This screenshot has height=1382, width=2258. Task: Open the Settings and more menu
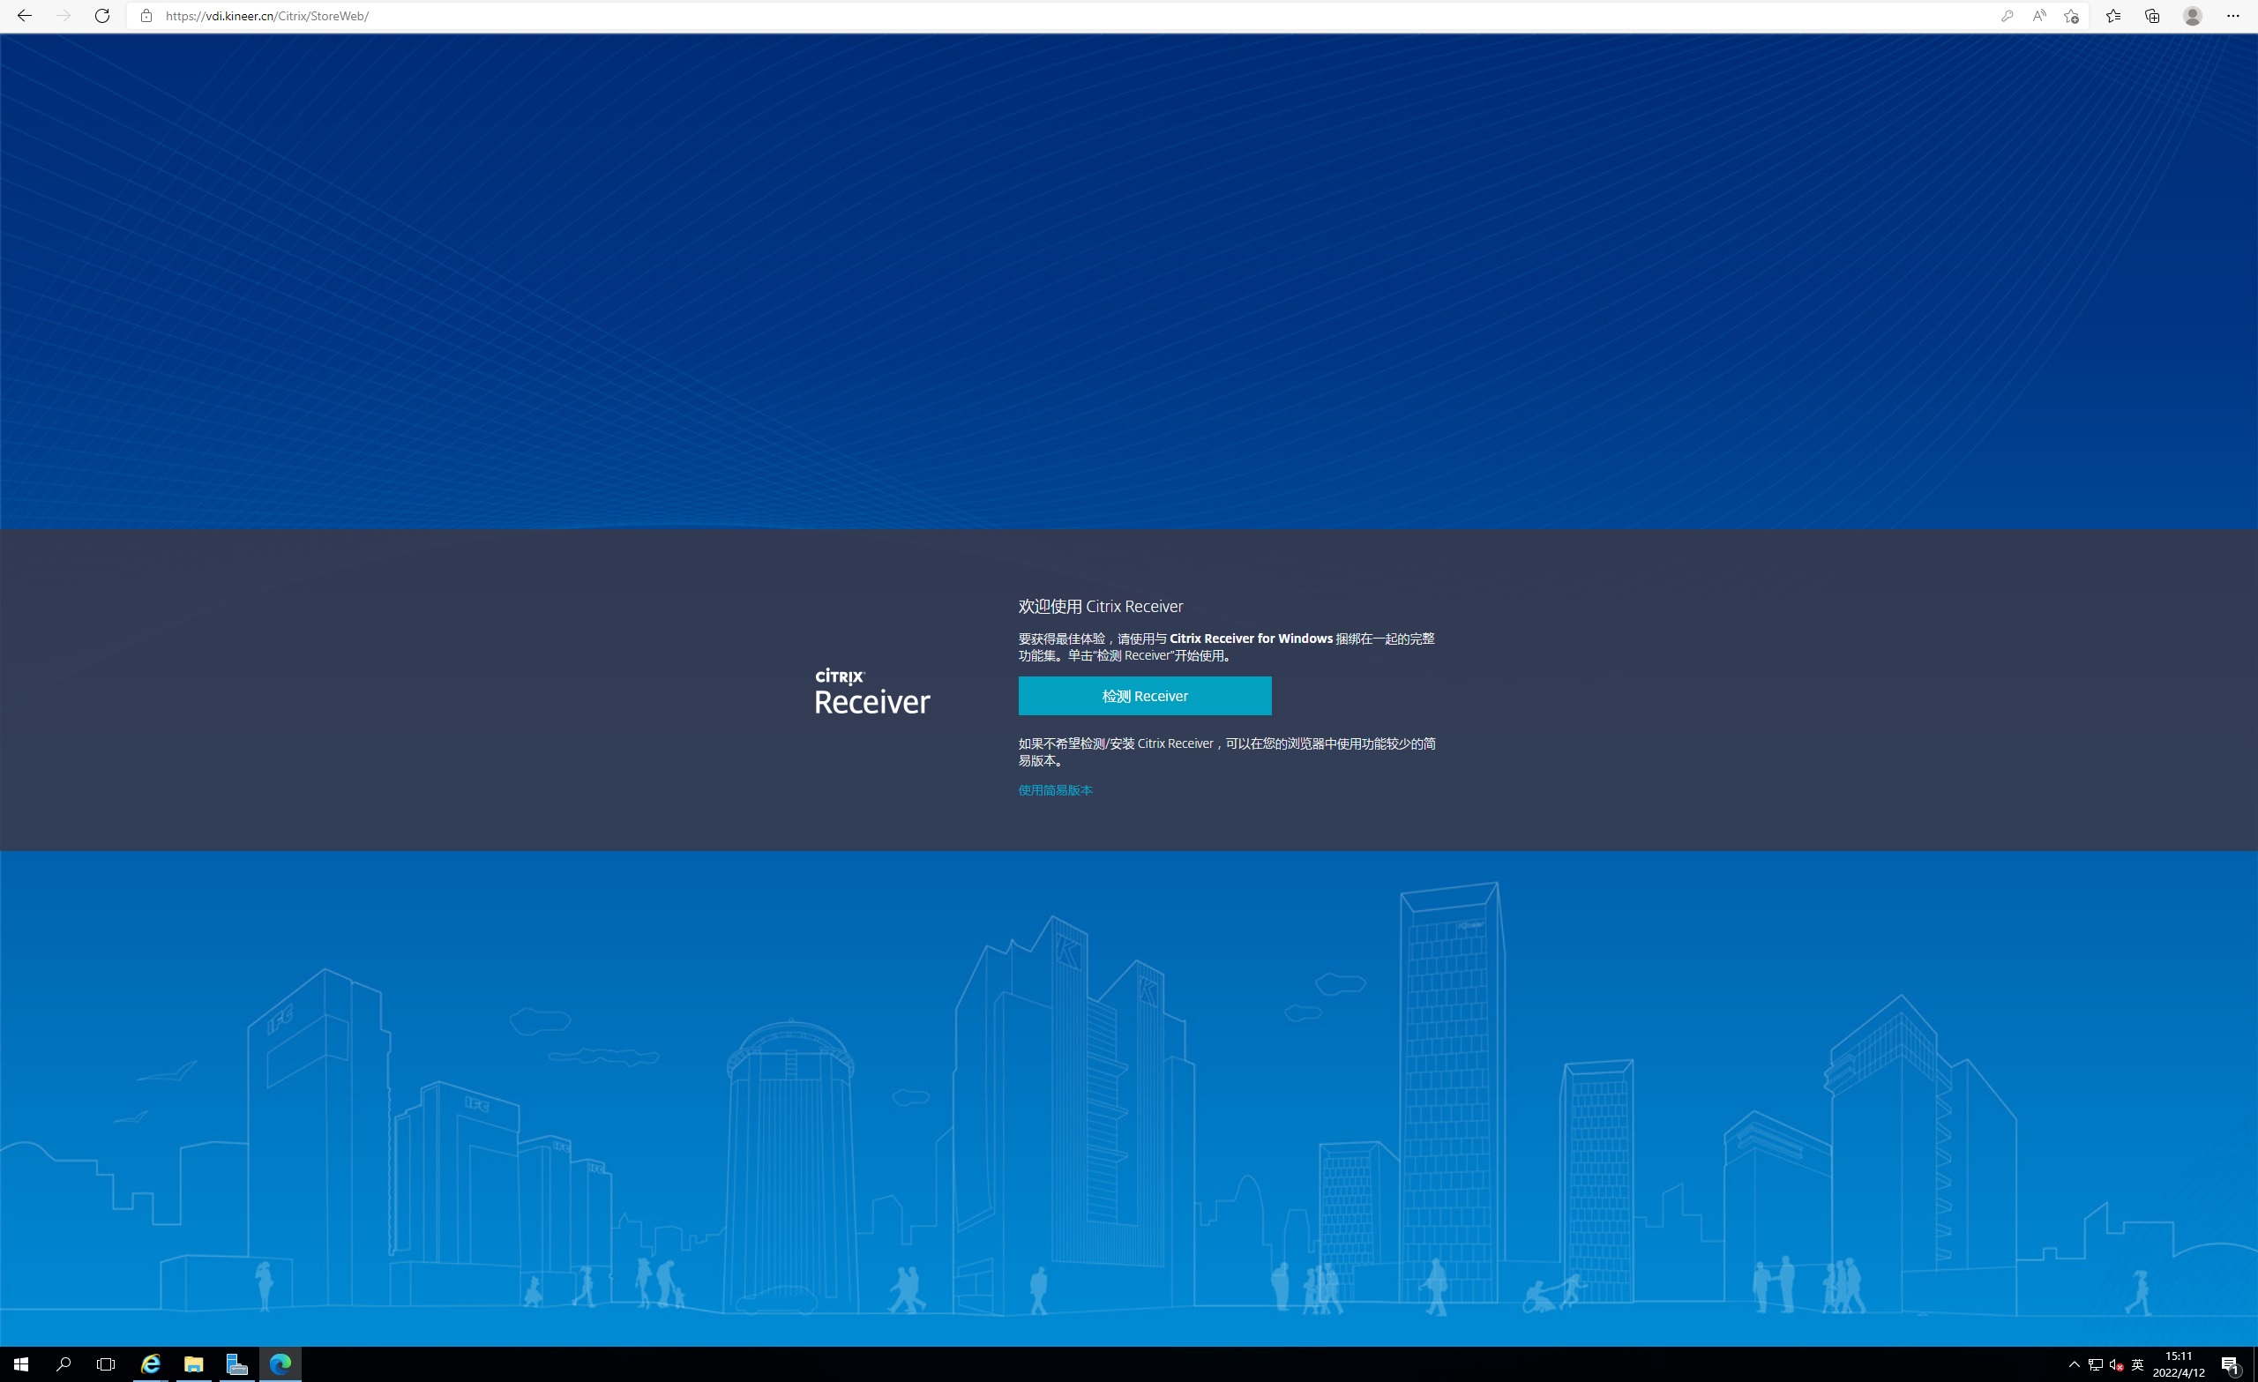(x=2232, y=16)
